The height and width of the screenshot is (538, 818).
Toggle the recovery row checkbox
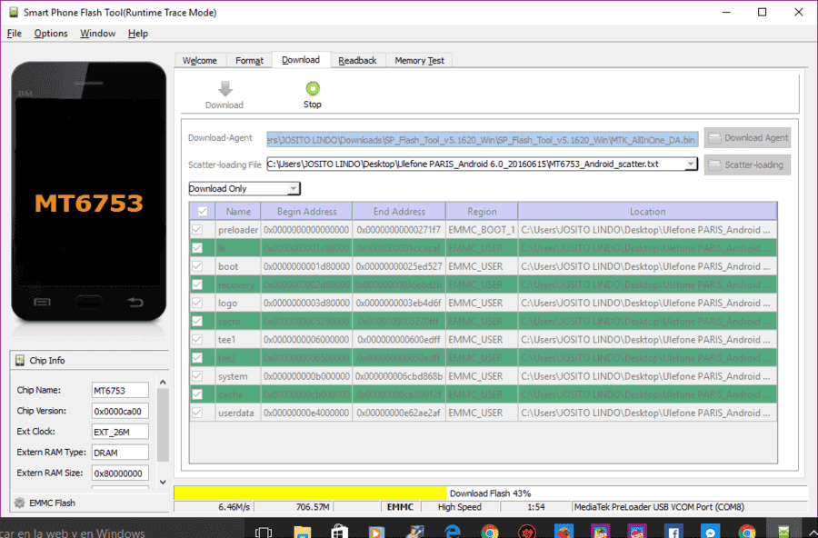[197, 284]
